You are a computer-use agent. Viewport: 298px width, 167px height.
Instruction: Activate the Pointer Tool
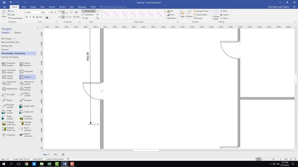point(88,11)
